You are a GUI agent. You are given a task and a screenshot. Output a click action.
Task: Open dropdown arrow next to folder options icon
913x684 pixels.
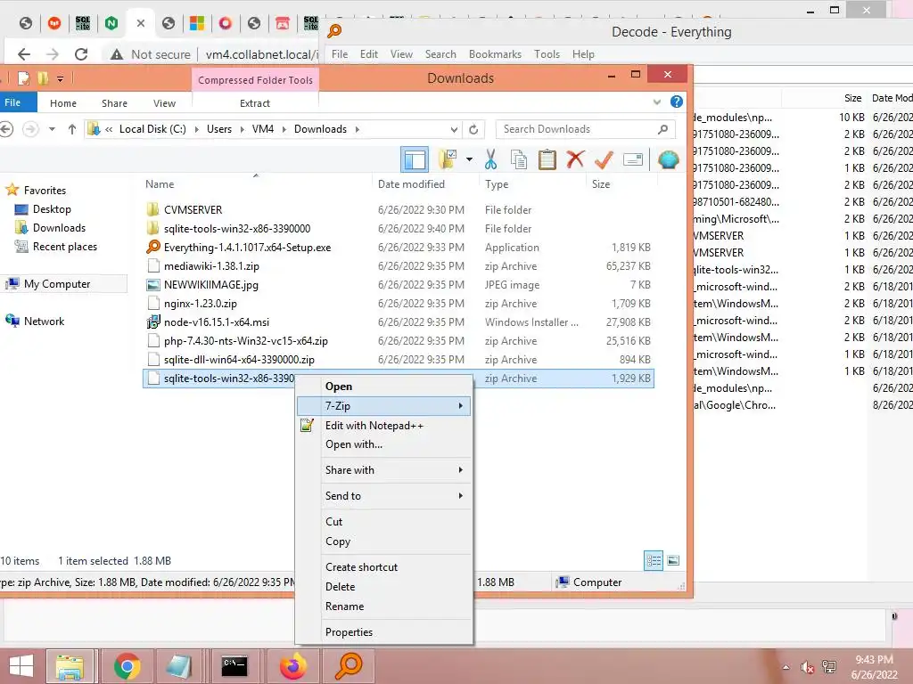pyautogui.click(x=469, y=159)
